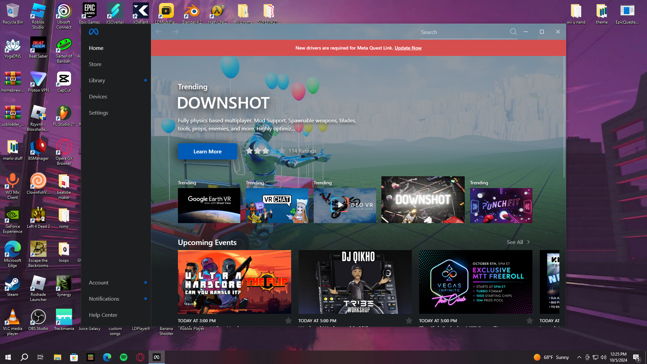Star the Vegas Infinite Freeroll event
Image resolution: width=647 pixels, height=364 pixels.
(x=529, y=321)
